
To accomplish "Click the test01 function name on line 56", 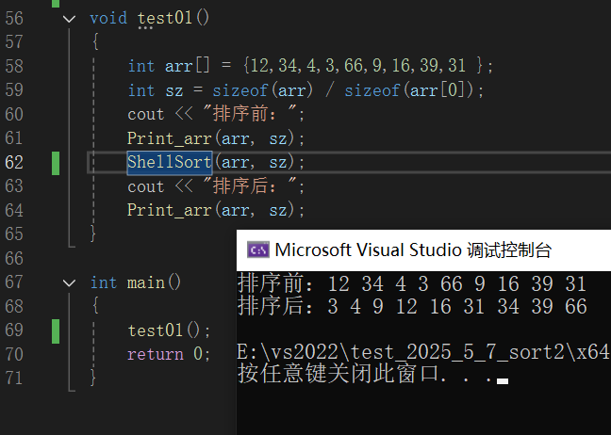I will 165,18.
